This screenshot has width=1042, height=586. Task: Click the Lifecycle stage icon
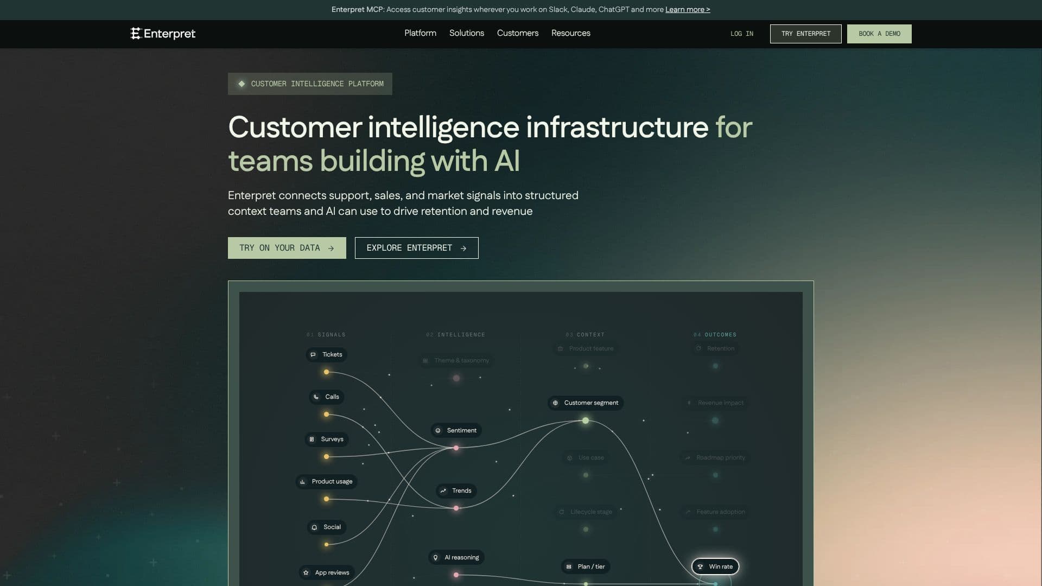[562, 512]
